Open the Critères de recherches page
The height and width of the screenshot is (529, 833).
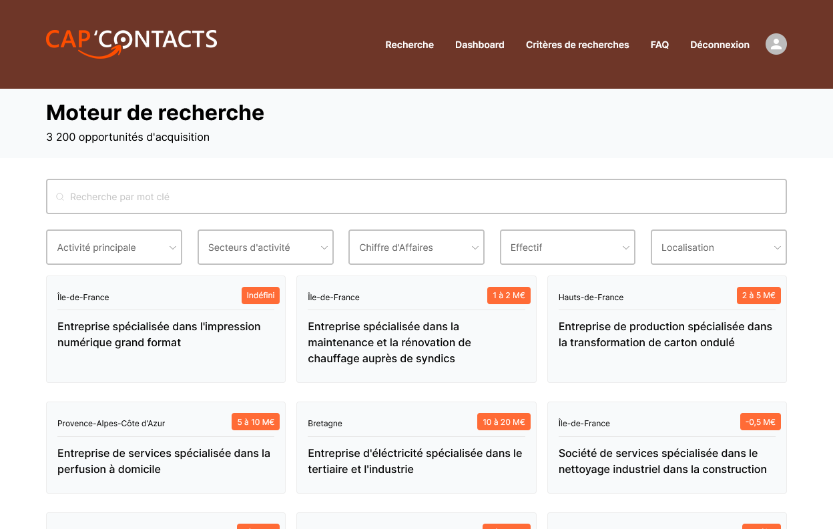[577, 45]
